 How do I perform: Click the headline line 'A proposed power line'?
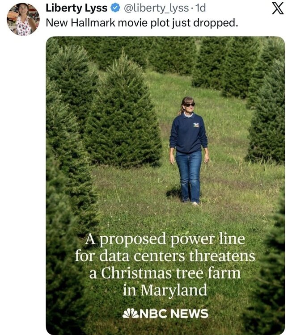pos(165,239)
